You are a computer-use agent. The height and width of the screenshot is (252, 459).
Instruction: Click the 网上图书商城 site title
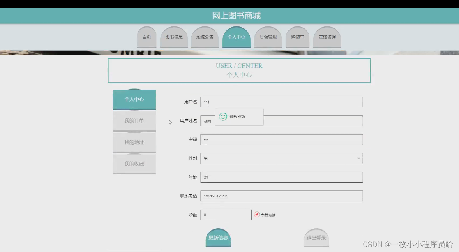click(236, 16)
